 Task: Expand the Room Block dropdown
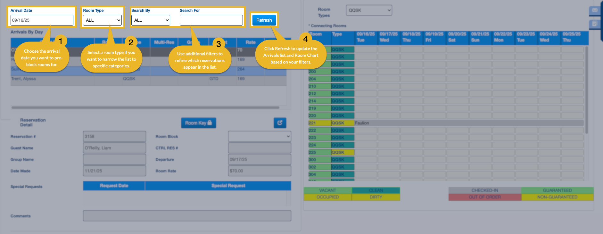tap(259, 136)
